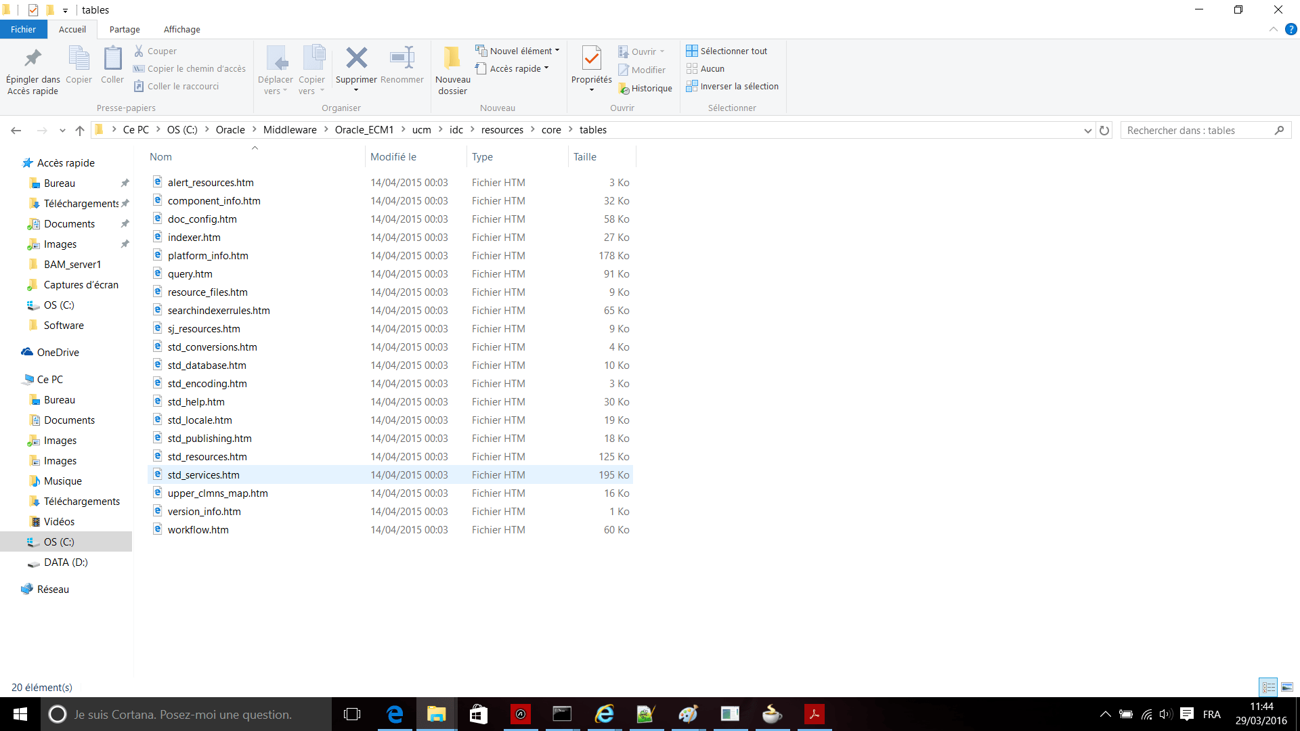This screenshot has width=1300, height=731.
Task: Switch to details list view
Action: (1268, 687)
